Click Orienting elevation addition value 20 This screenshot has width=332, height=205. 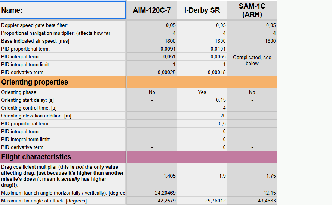202,116
